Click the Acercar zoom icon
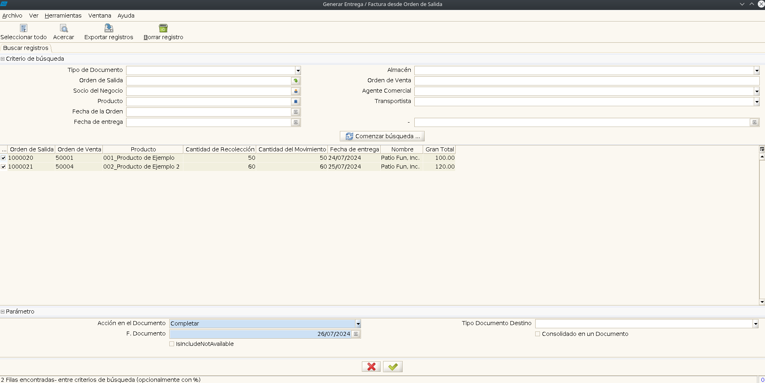This screenshot has width=765, height=383. pos(64,28)
